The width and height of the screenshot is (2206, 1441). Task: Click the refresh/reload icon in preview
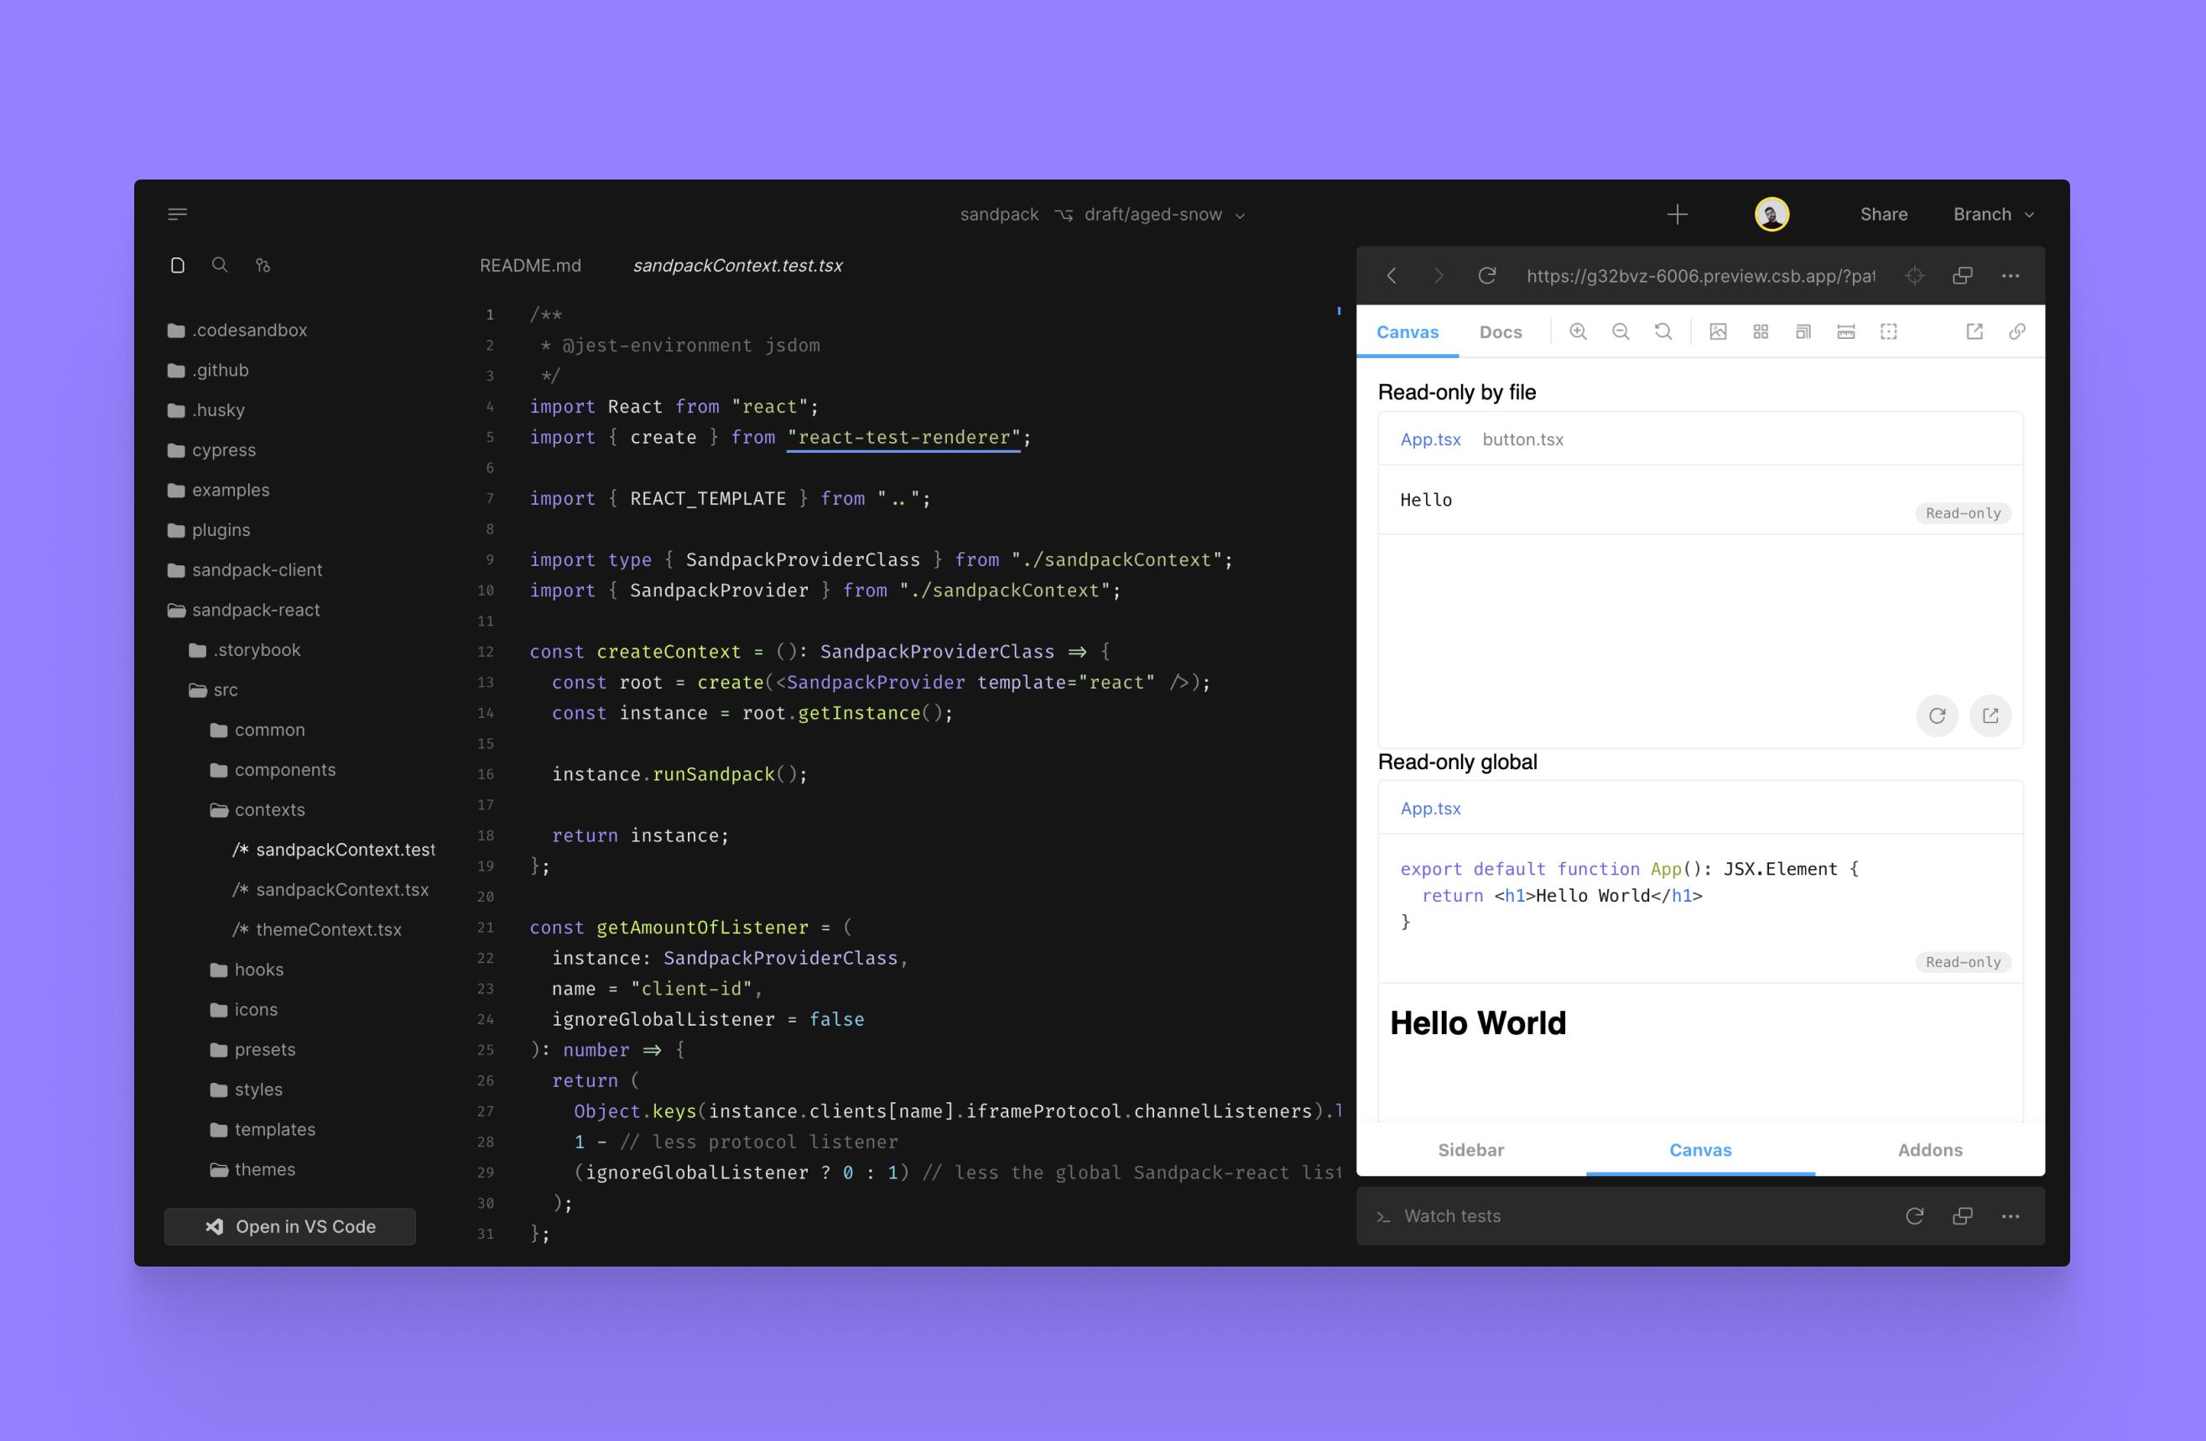click(x=1484, y=275)
